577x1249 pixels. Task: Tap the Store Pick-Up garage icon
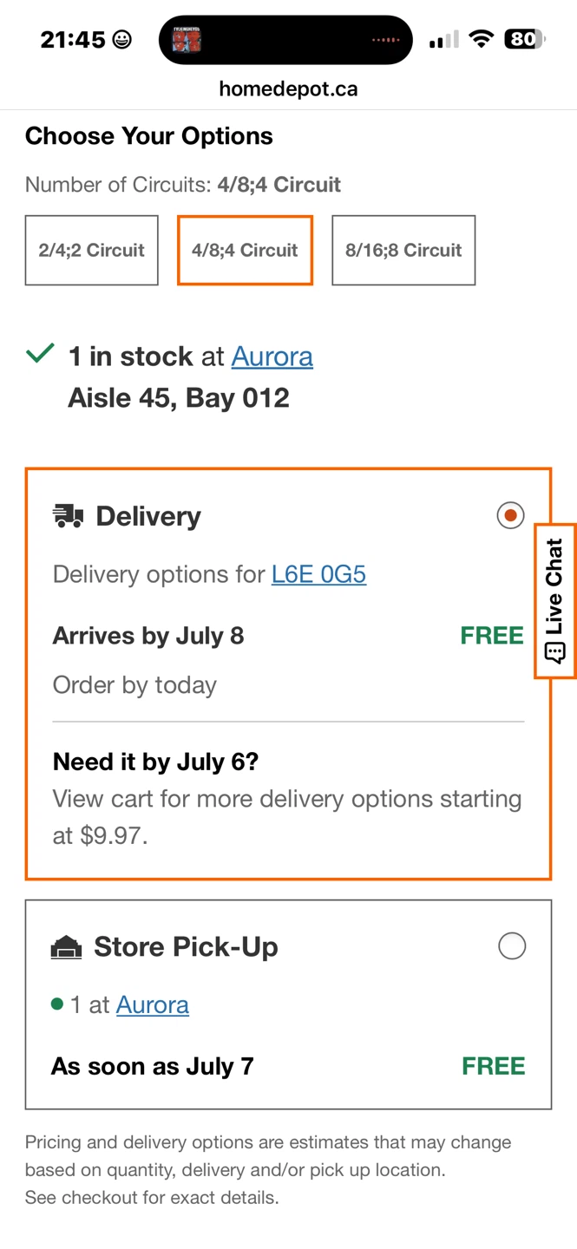(66, 947)
